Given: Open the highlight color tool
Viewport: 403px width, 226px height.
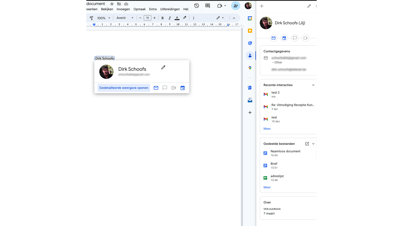Looking at the screenshot, I should [x=185, y=18].
